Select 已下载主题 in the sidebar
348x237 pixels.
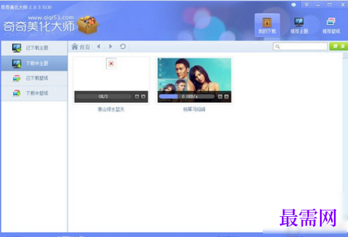pyautogui.click(x=34, y=48)
